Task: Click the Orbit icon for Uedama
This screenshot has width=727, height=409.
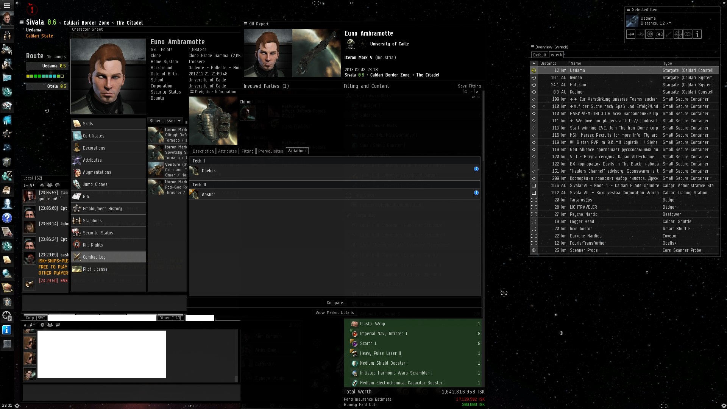Action: [x=659, y=34]
